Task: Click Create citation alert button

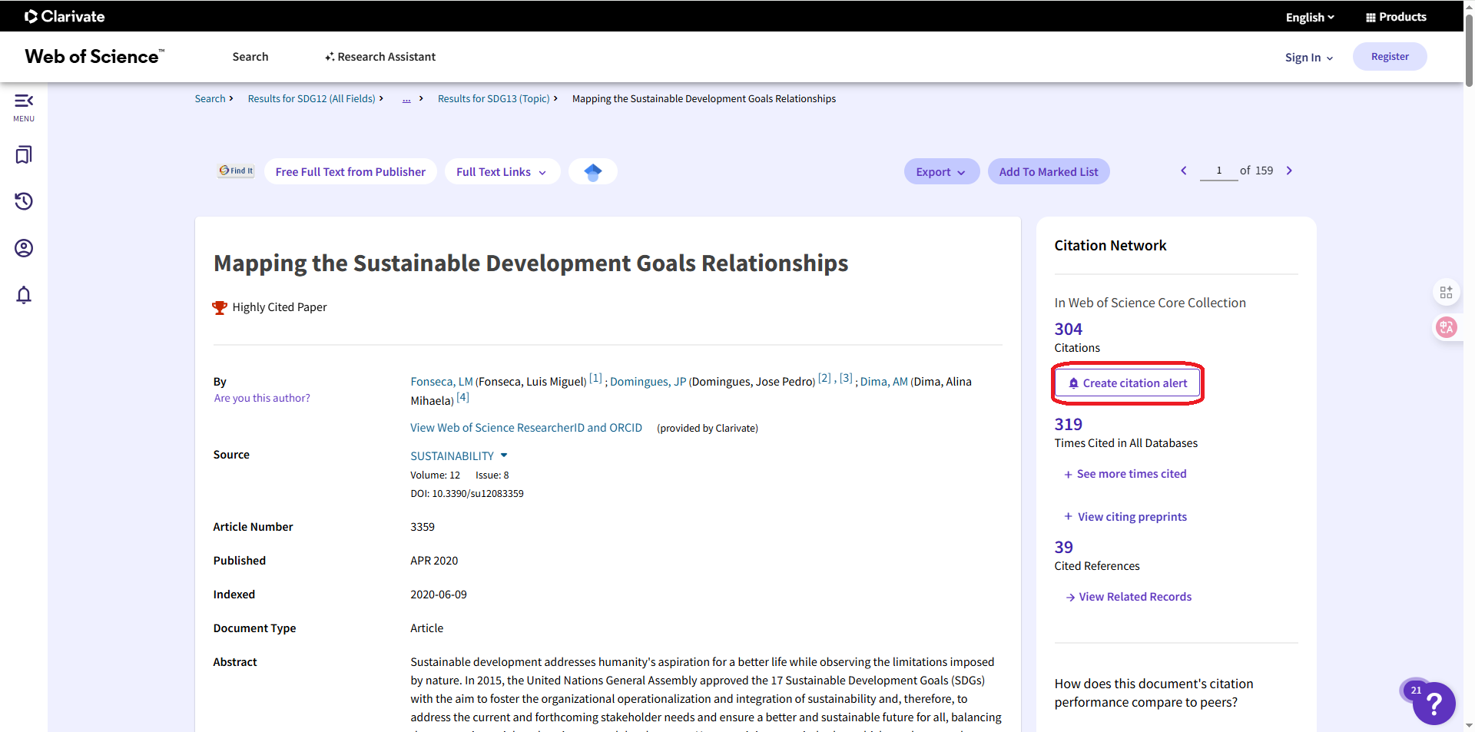Action: point(1127,383)
